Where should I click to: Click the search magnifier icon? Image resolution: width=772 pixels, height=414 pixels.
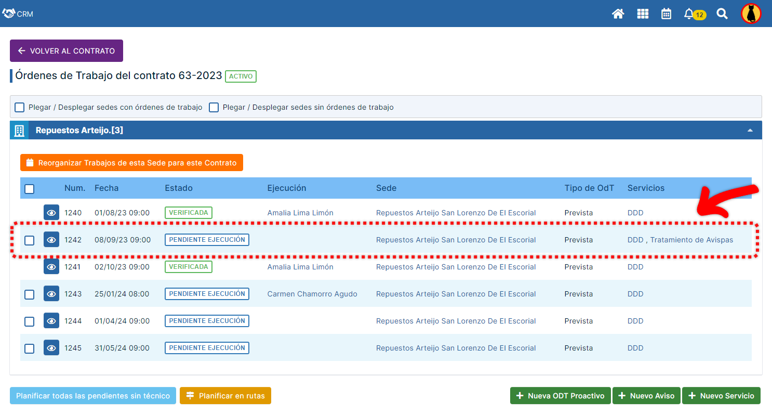[722, 14]
